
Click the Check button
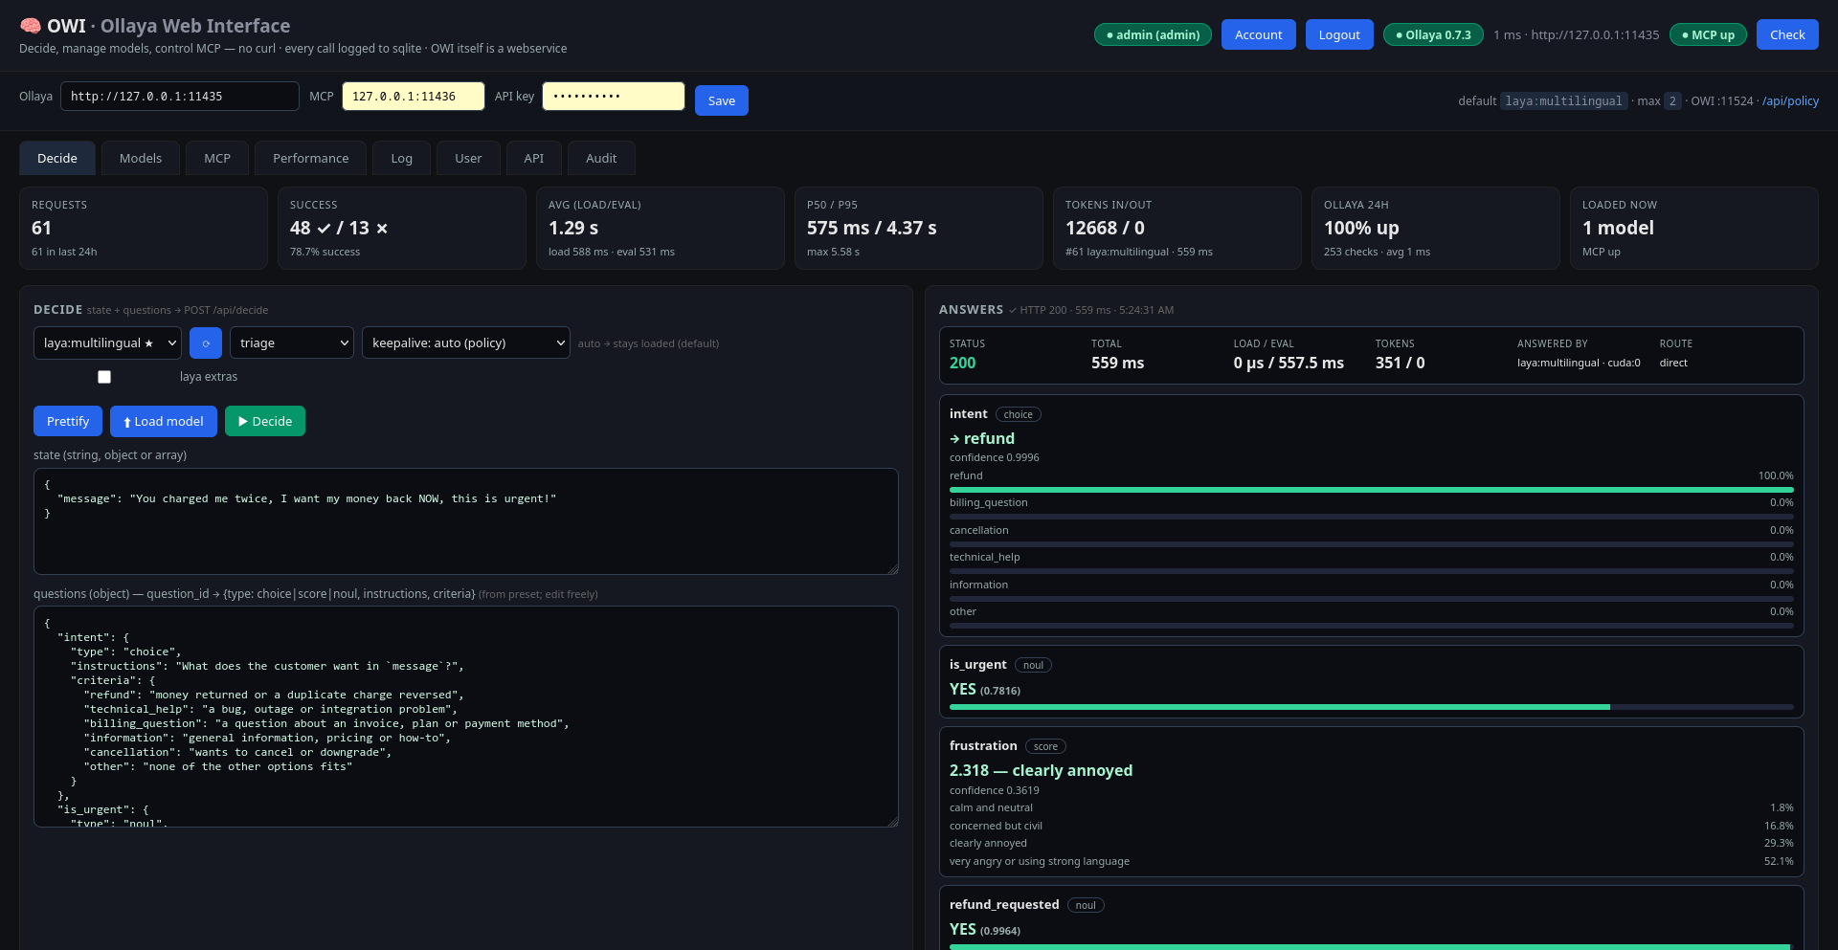(x=1787, y=34)
